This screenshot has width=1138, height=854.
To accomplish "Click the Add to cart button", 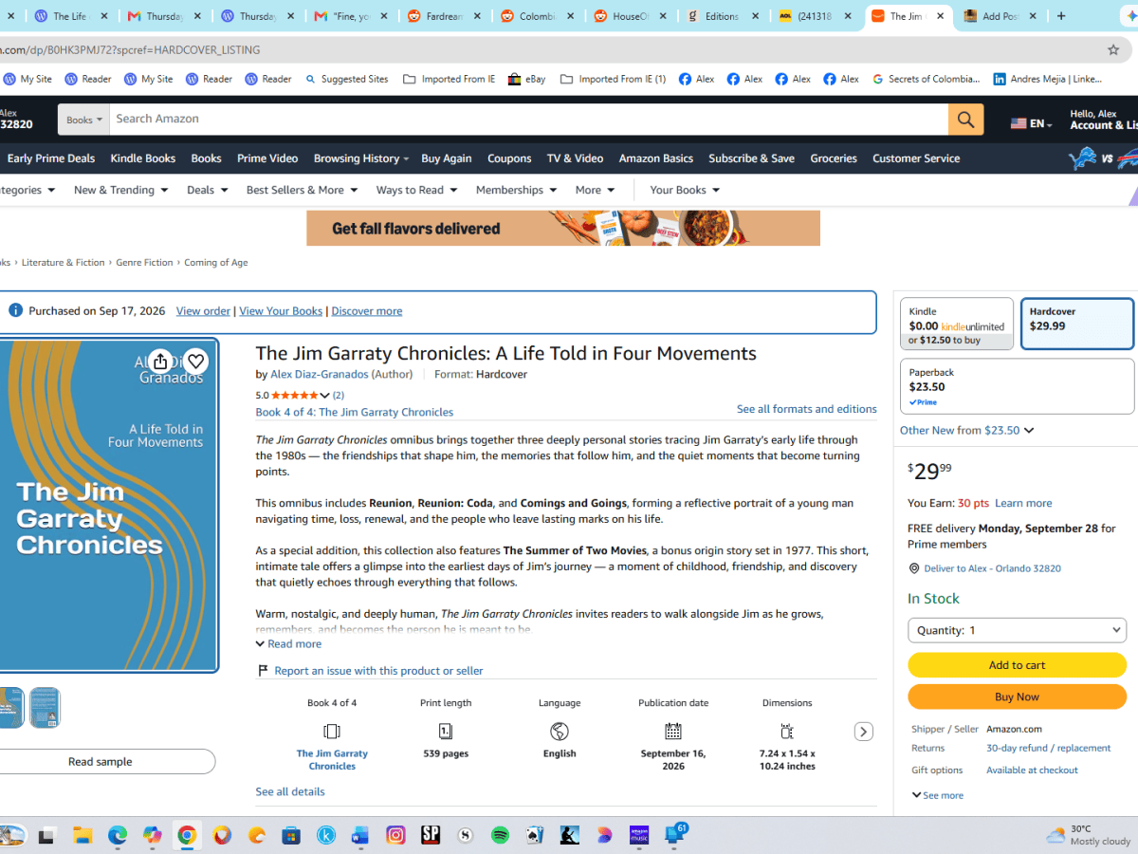I will 1017,665.
